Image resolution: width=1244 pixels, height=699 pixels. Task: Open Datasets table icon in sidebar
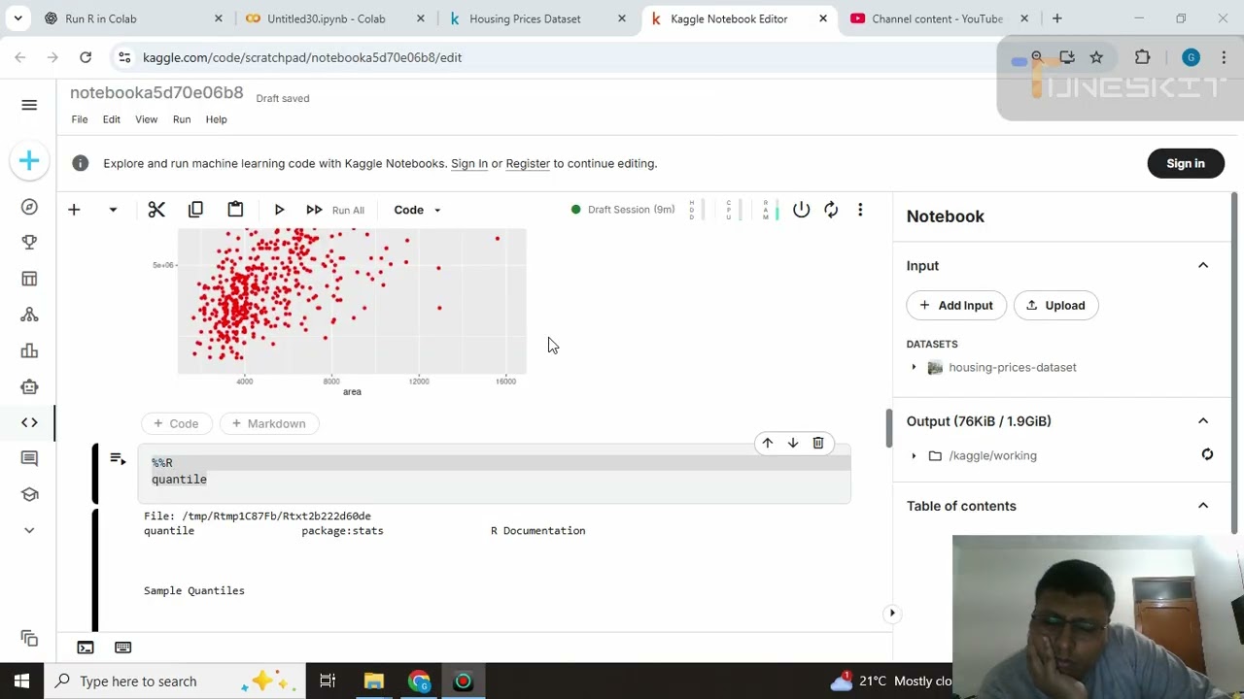[x=29, y=279]
